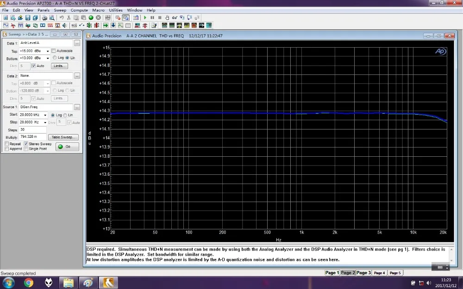Select the Lin radio button for Source 1
Image resolution: width=463 pixels, height=289 pixels.
pyautogui.click(x=65, y=115)
